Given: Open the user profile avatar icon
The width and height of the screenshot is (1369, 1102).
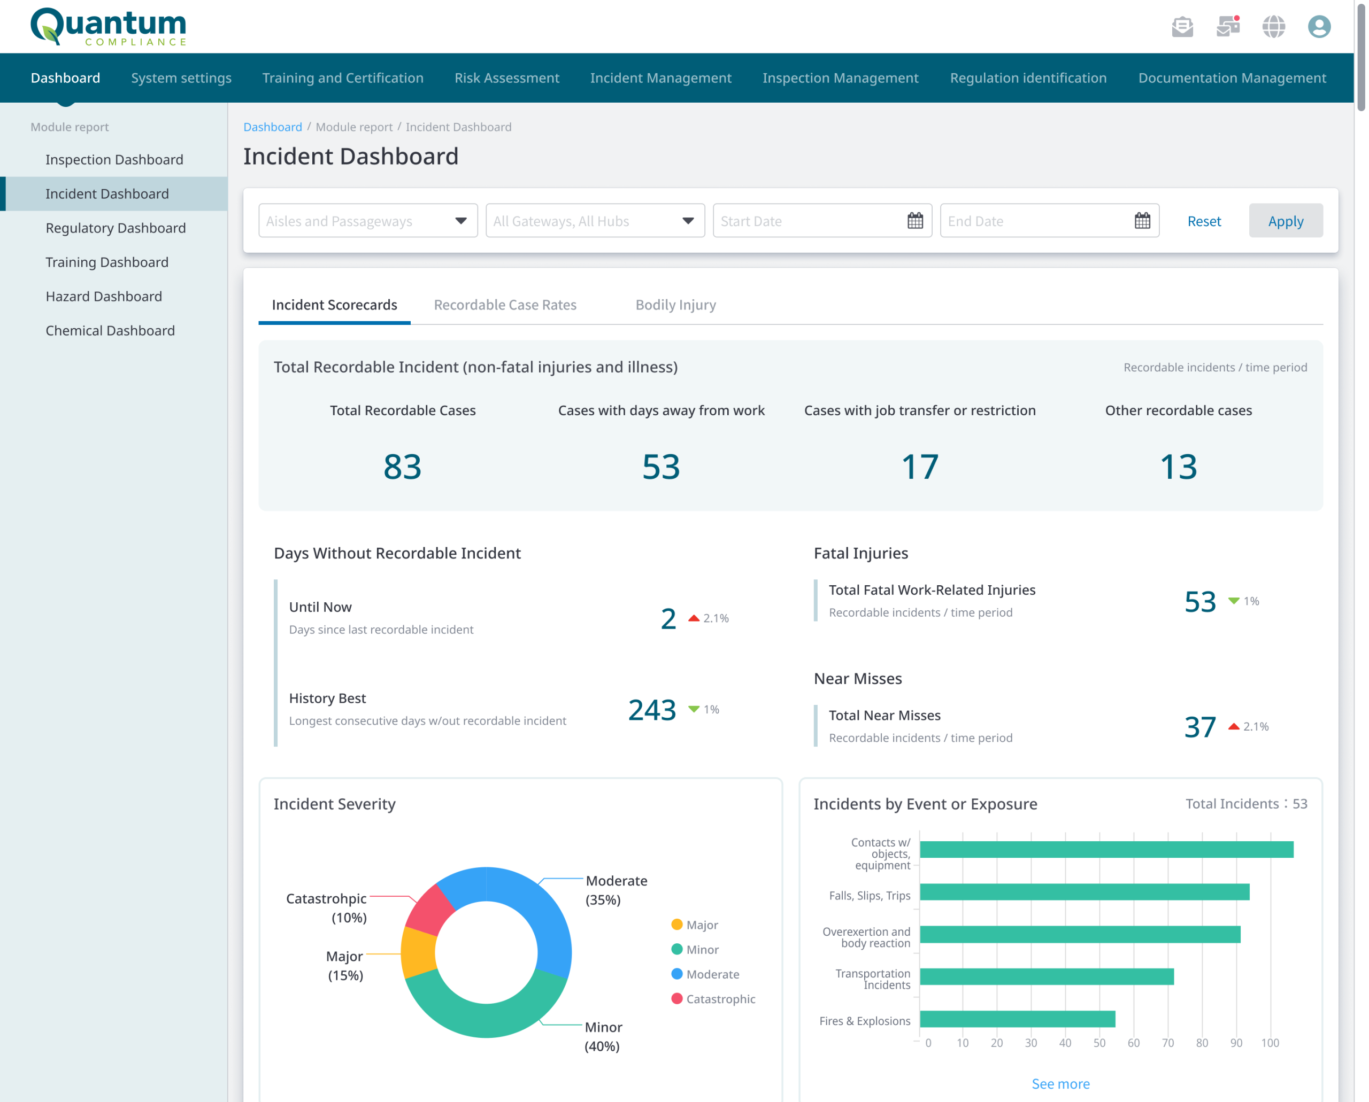Looking at the screenshot, I should (1319, 27).
